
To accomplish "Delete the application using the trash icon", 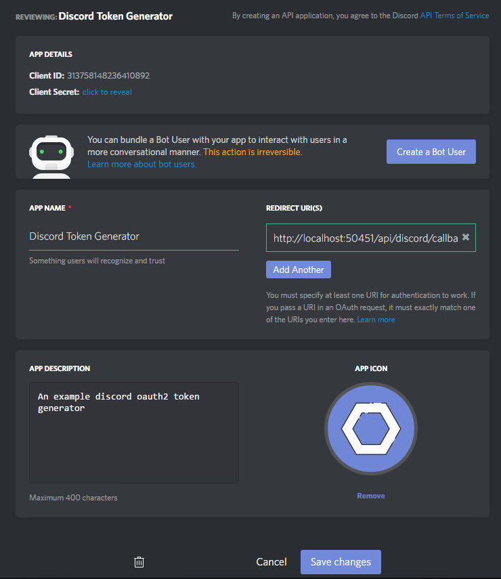I will [x=139, y=561].
